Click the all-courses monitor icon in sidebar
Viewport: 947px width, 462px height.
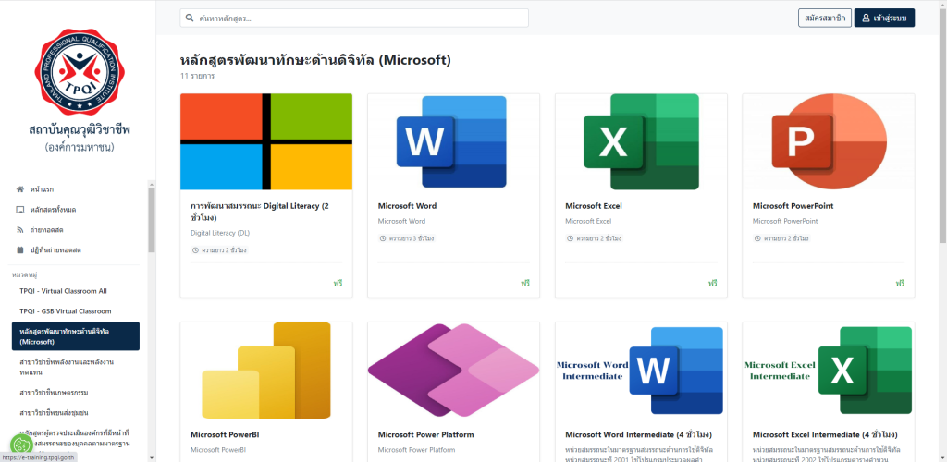(20, 210)
